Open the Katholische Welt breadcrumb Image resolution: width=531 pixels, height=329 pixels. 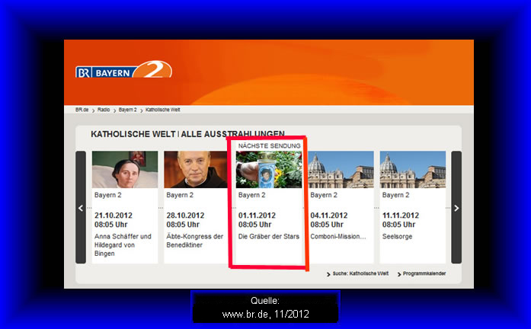click(162, 110)
